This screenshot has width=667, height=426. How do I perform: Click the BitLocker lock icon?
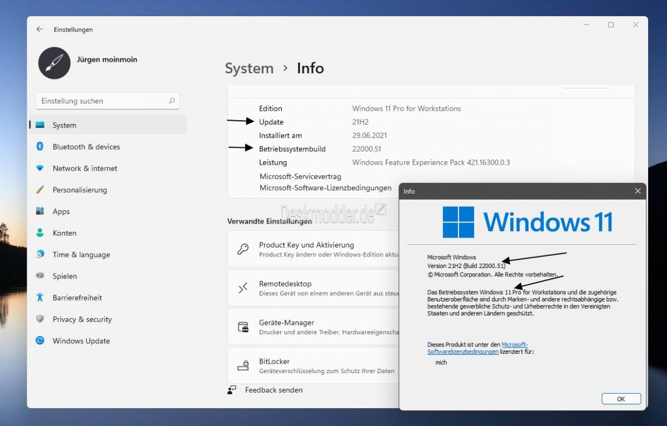coord(243,365)
